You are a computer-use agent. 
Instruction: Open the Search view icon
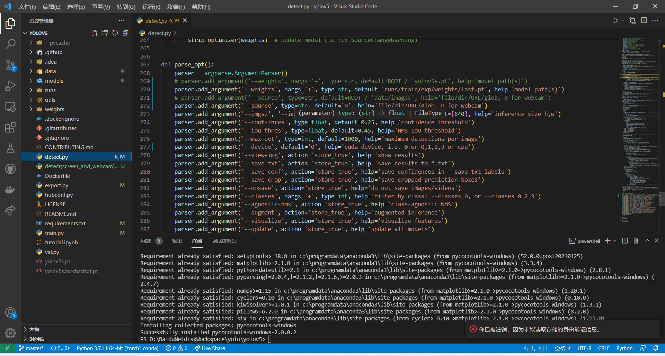point(10,44)
